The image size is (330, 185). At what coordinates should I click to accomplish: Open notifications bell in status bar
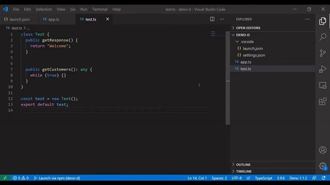click(x=323, y=178)
